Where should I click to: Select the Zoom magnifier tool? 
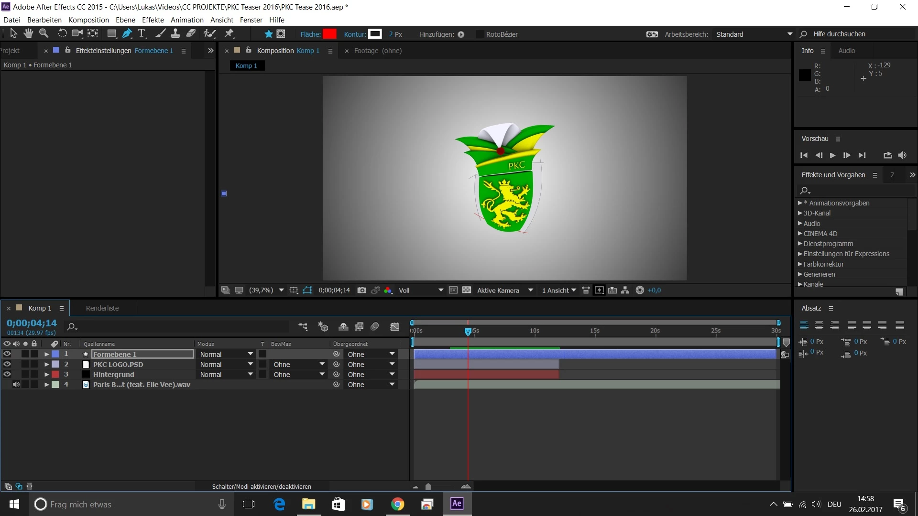pyautogui.click(x=44, y=33)
